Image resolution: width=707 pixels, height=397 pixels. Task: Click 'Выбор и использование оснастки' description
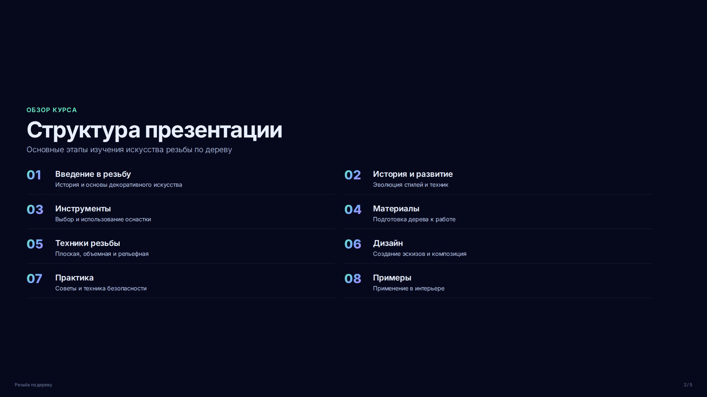click(103, 219)
